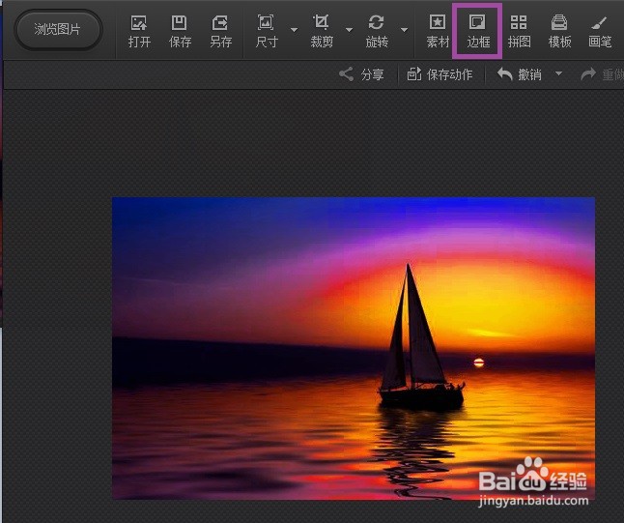Click 保存动作 save action button
The width and height of the screenshot is (624, 523).
[x=440, y=74]
